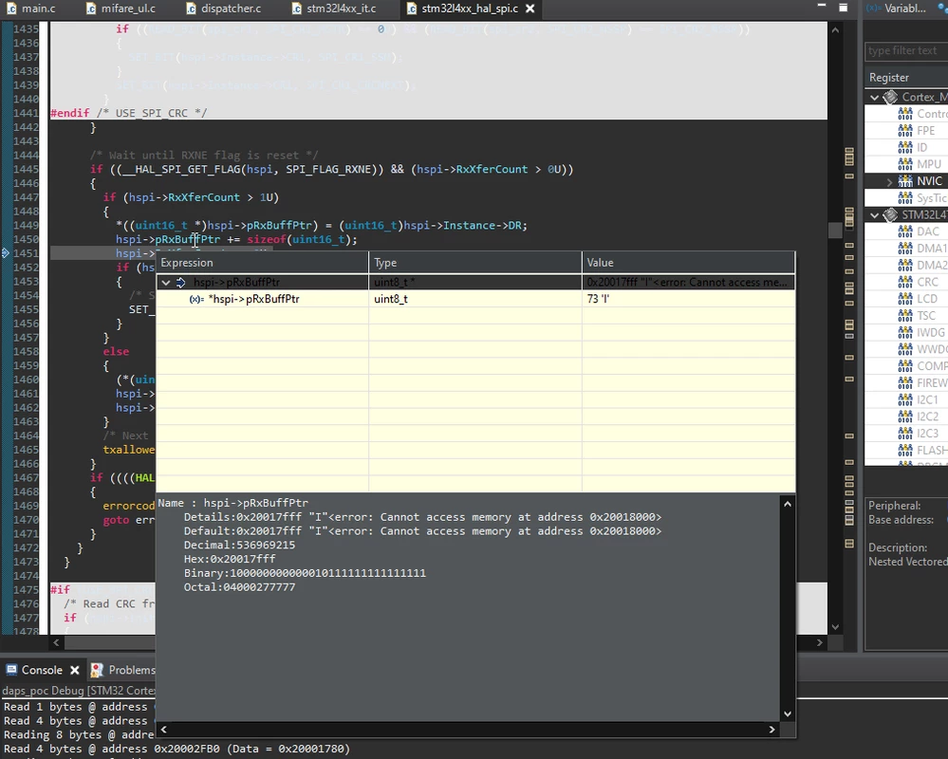
Task: Select the I2C2 peripheral icon
Action: click(905, 417)
